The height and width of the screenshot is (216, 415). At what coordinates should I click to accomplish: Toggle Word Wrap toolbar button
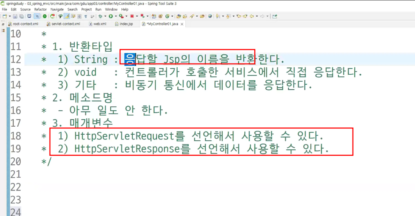[73, 16]
